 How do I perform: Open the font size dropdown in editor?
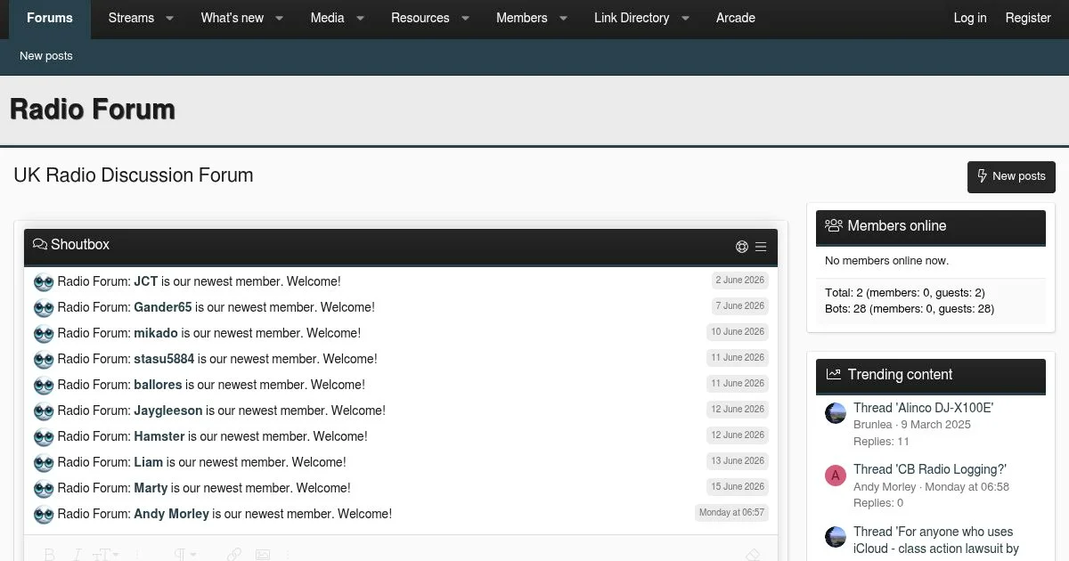(x=106, y=555)
